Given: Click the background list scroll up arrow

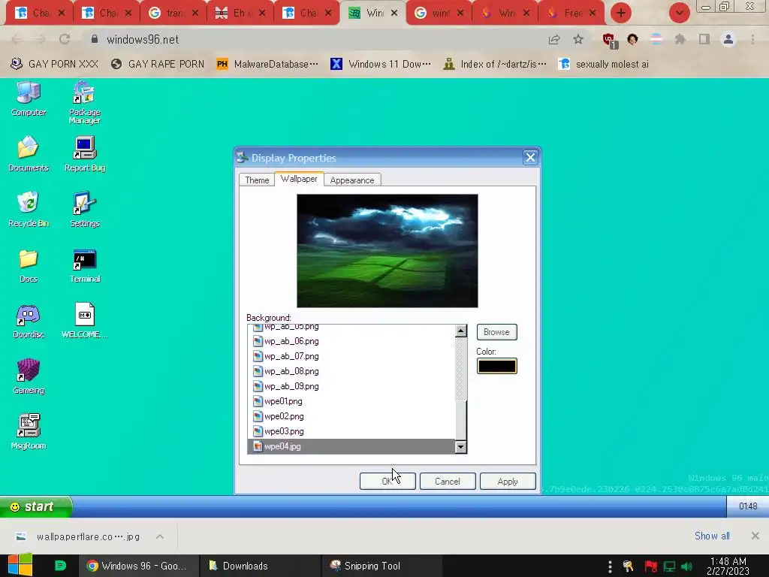Looking at the screenshot, I should click(460, 331).
